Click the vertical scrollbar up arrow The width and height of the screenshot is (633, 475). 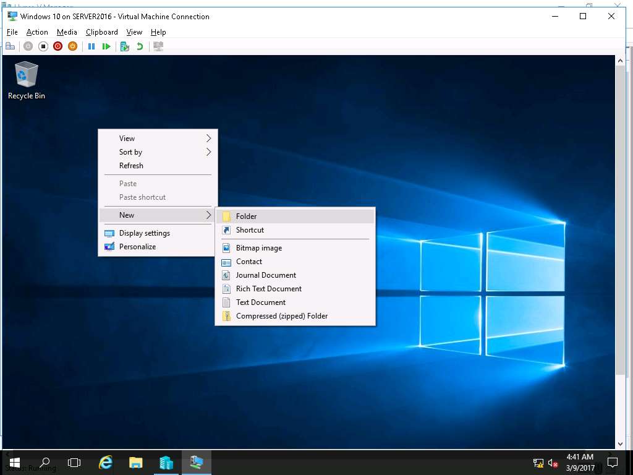coord(621,61)
